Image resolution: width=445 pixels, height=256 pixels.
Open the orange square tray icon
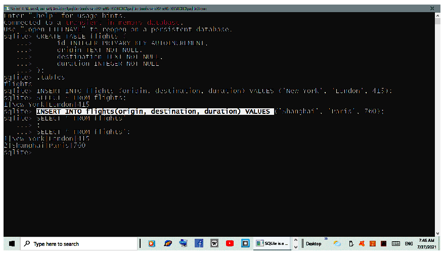(x=373, y=243)
